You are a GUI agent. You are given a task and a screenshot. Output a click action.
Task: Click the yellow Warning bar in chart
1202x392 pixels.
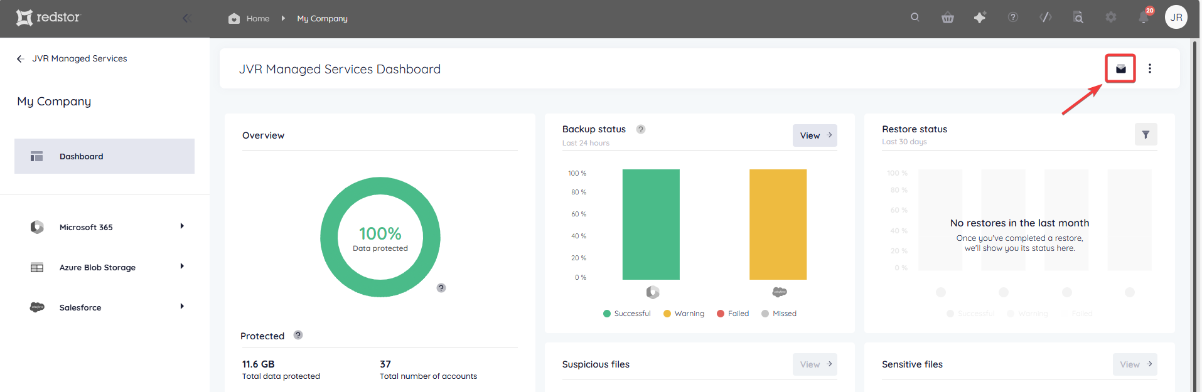point(778,225)
